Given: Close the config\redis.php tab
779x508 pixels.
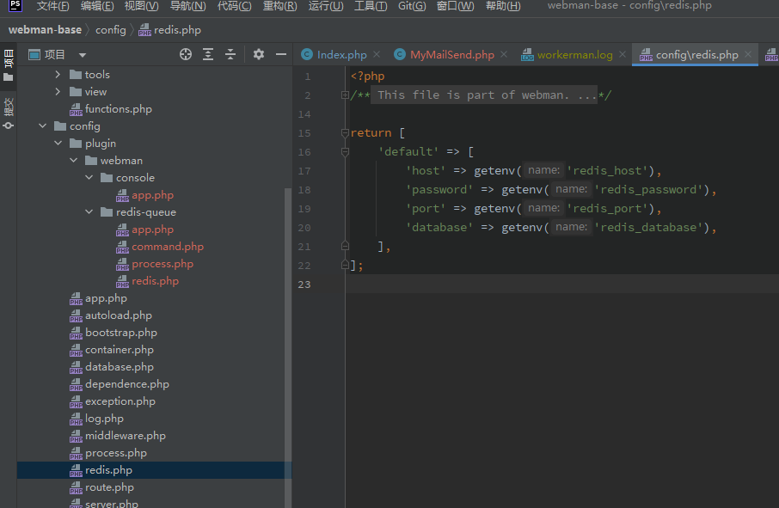Looking at the screenshot, I should pyautogui.click(x=748, y=54).
